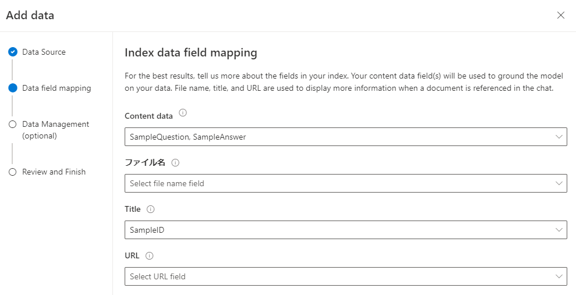Expand the Content data dropdown chevron
Viewport: 576px width, 295px height.
coord(559,137)
